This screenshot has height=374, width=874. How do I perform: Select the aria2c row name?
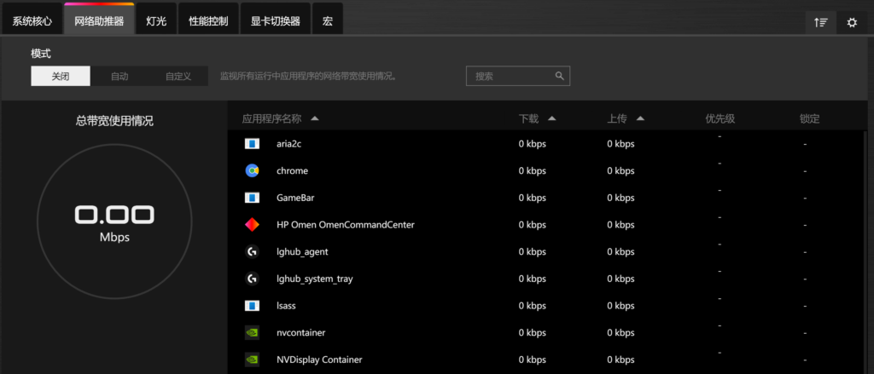(288, 144)
